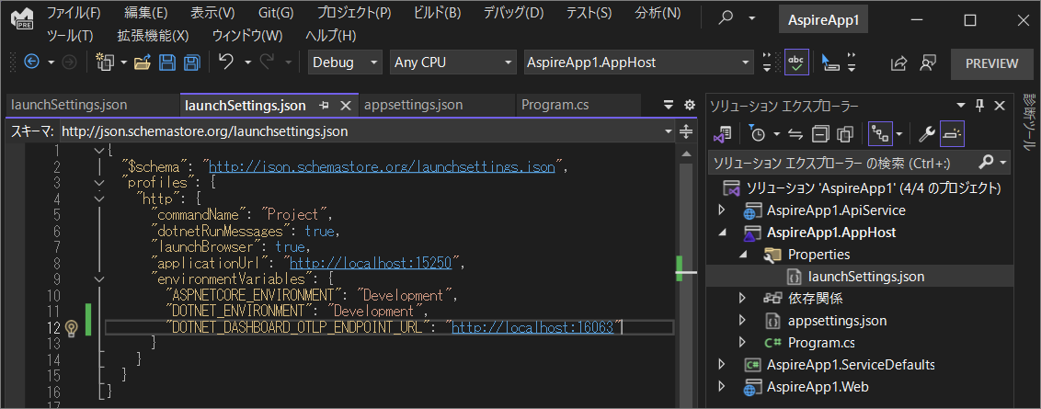Open the editor tab settings gear icon
1041x409 pixels.
[x=689, y=105]
